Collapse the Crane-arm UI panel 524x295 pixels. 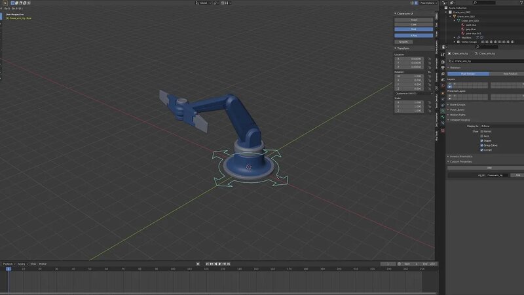pos(404,14)
